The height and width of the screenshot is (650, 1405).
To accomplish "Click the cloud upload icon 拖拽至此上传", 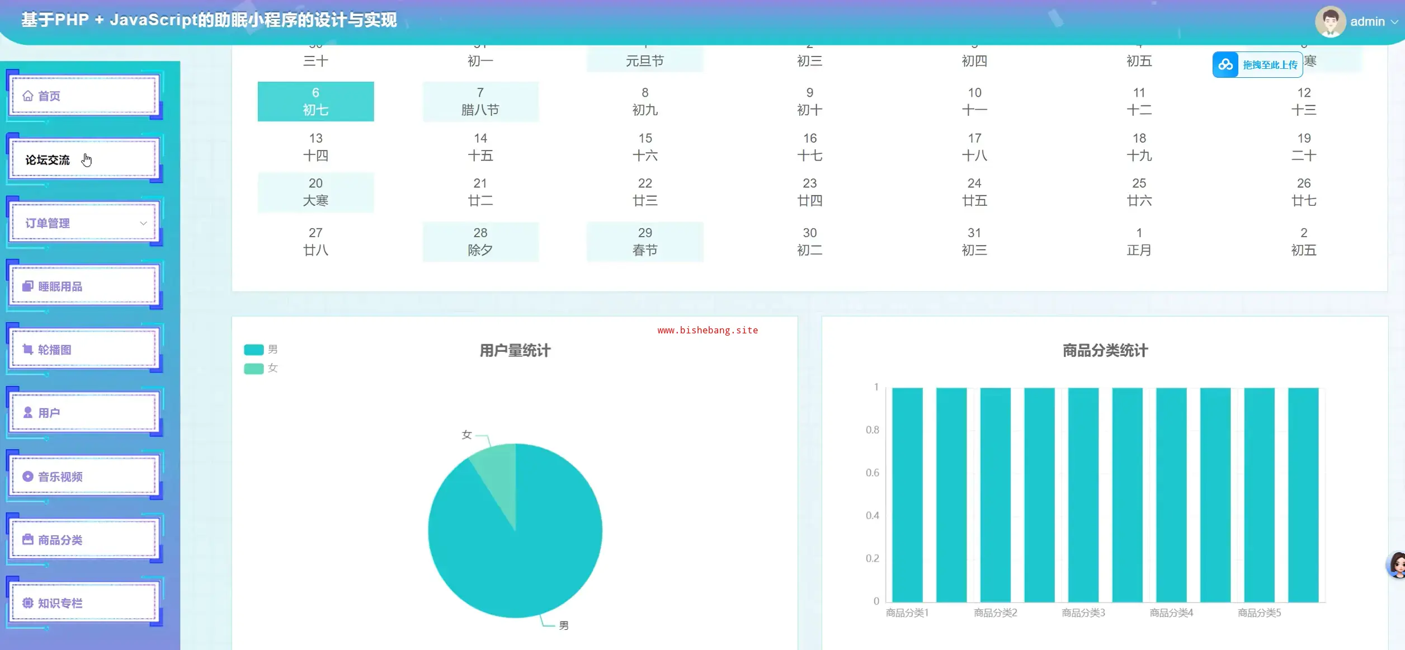I will pos(1225,65).
